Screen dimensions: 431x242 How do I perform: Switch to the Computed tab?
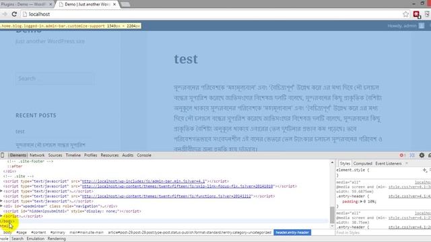click(x=362, y=163)
